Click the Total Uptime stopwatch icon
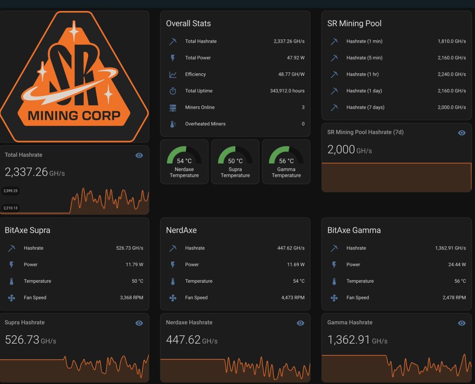 point(172,91)
